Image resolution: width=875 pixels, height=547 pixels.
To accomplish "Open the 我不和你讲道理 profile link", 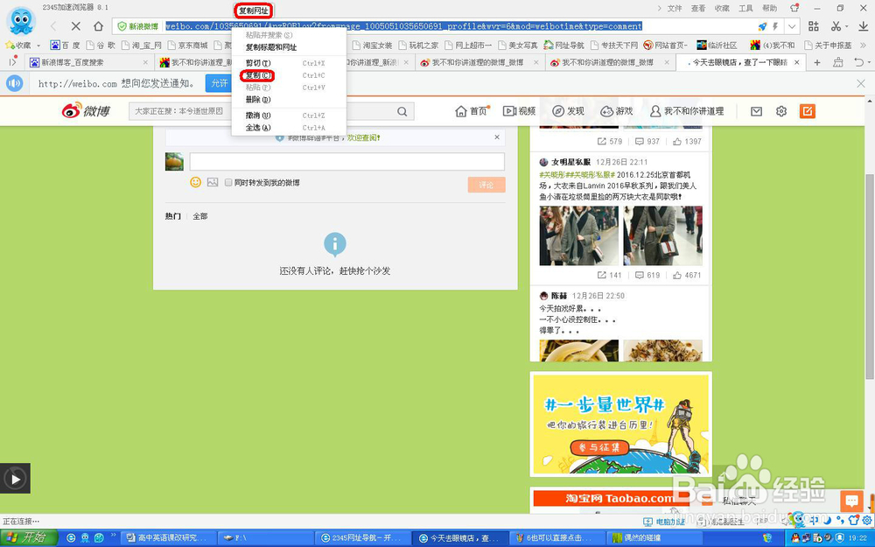I will click(688, 111).
